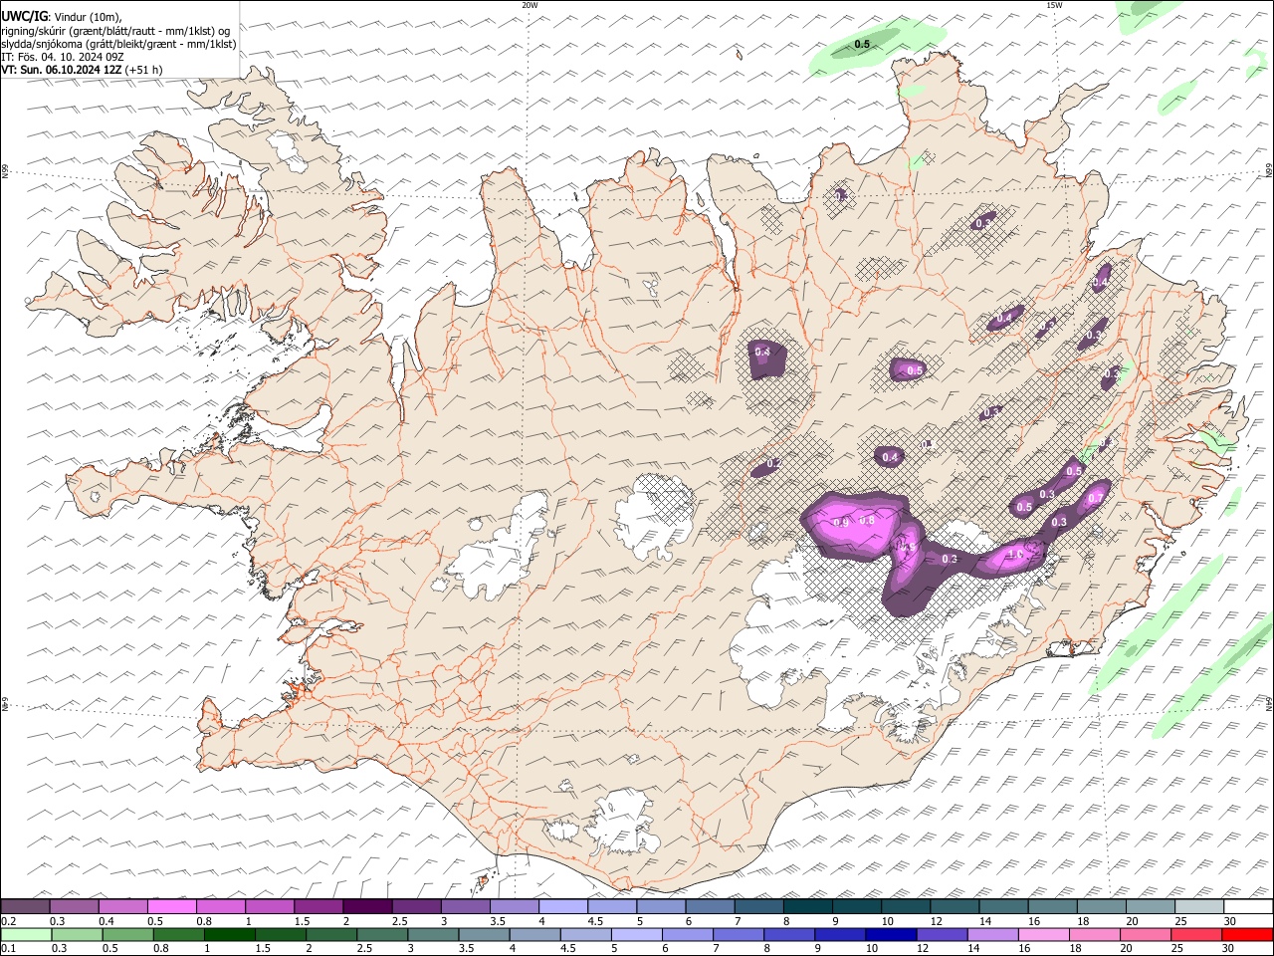The width and height of the screenshot is (1274, 956).
Task: Click the 'slydda/snjókoma' legend description line
Action: [118, 44]
